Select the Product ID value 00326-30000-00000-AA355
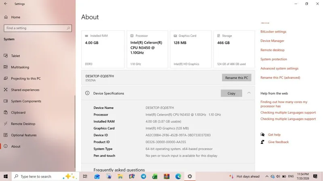Viewport: 323px width, 181px height. coord(166,142)
